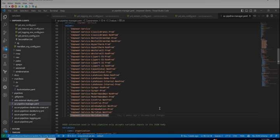Open meridian_org_config.json file
Viewport: 280px width, 140px height.
point(28,47)
